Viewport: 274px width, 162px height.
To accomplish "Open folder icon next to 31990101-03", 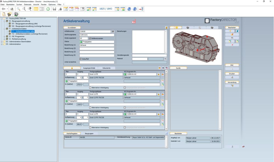I will 162,94.
